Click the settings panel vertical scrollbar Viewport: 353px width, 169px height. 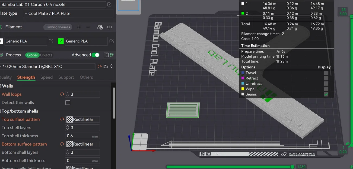pos(114,103)
